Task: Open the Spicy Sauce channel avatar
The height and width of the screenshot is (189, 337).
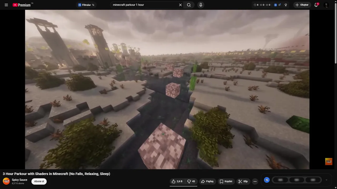Action: (x=6, y=181)
